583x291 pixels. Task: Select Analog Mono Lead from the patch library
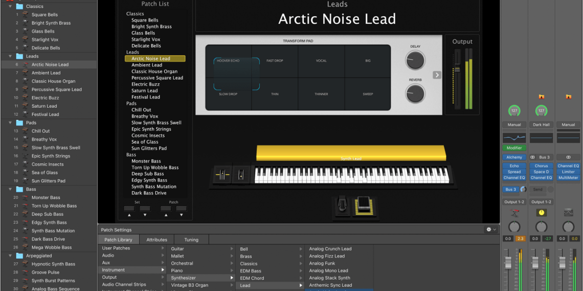tap(328, 271)
